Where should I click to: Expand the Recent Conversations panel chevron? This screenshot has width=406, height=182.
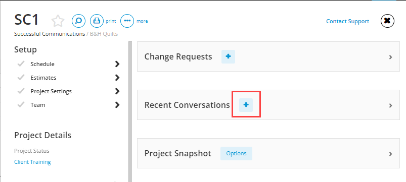tap(391, 105)
